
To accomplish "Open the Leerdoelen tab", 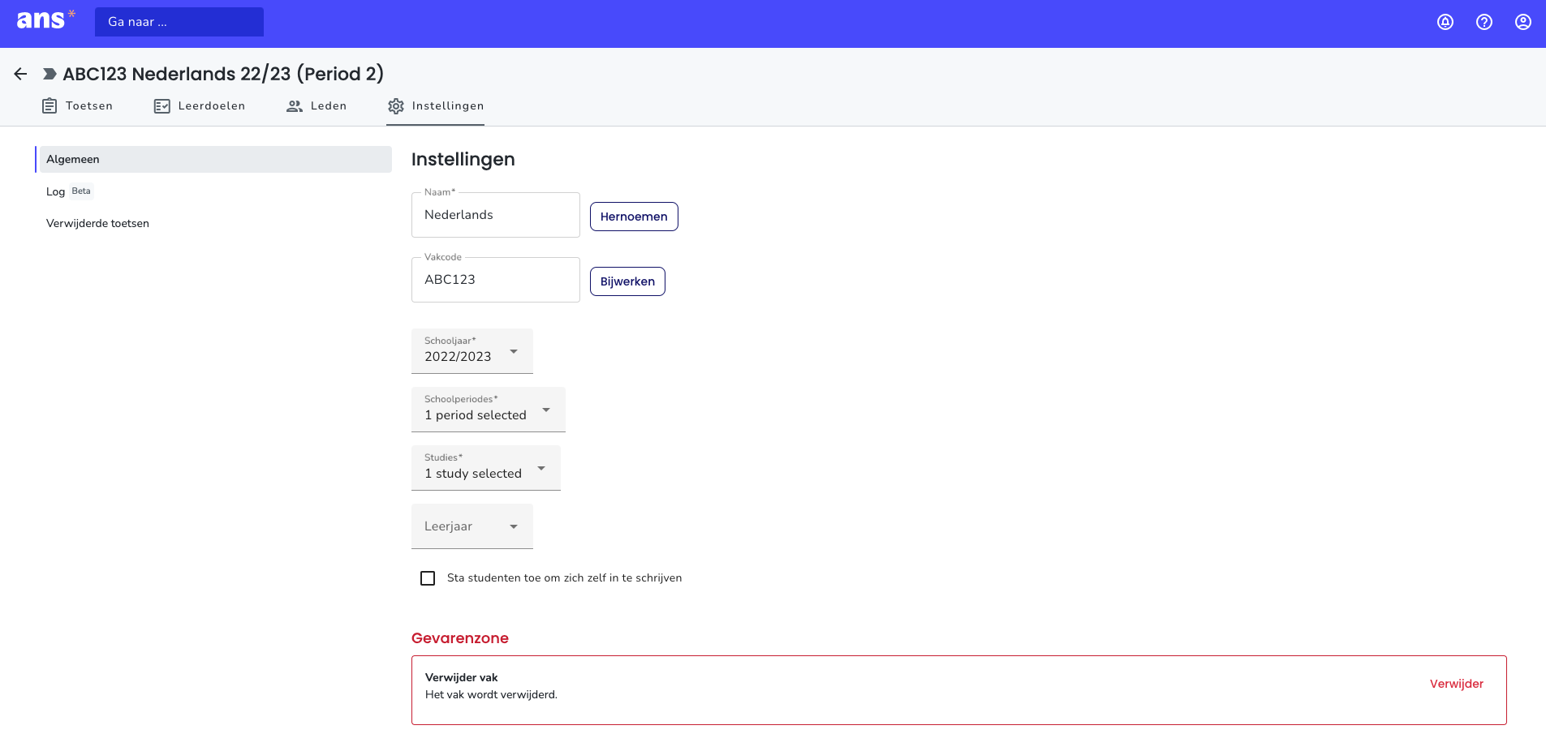I will 200,106.
